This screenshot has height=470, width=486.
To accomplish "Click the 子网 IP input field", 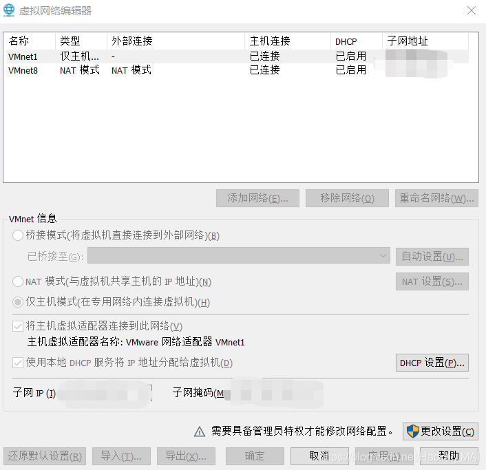I will [105, 393].
